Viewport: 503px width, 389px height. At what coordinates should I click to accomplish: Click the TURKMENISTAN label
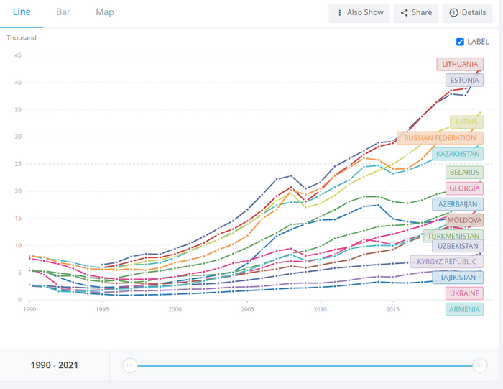coord(453,236)
